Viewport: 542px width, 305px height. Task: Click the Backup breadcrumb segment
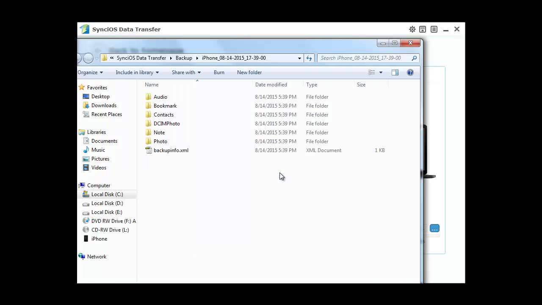point(184,58)
